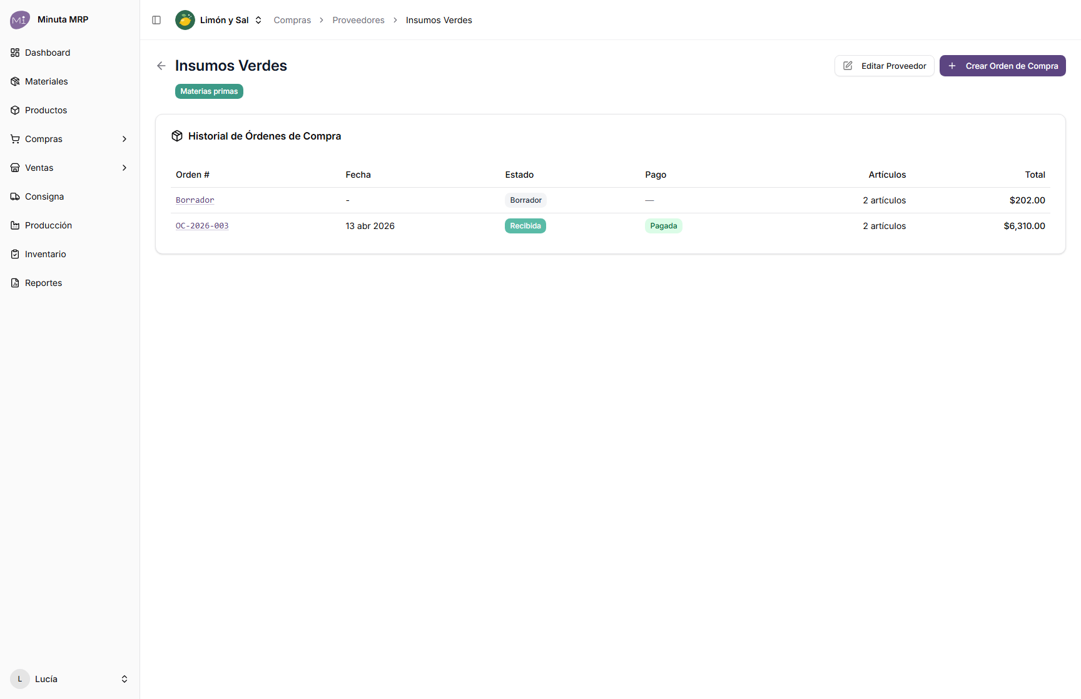Screen dimensions: 1081x699
Task: Click the Materias primas tag
Action: coord(209,91)
